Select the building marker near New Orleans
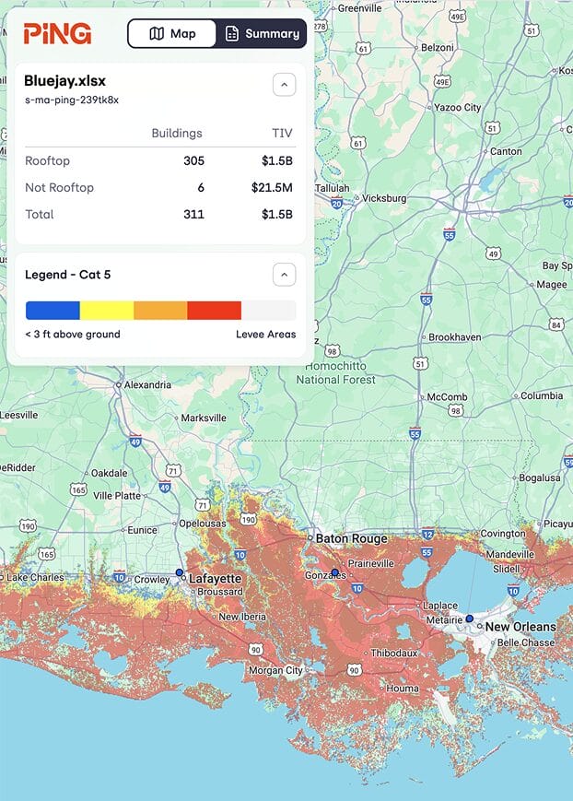This screenshot has width=573, height=801. [x=470, y=618]
